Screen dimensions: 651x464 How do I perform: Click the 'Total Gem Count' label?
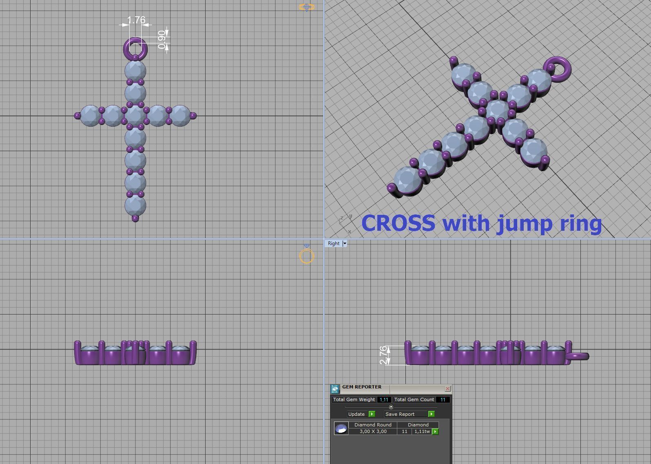pyautogui.click(x=414, y=399)
